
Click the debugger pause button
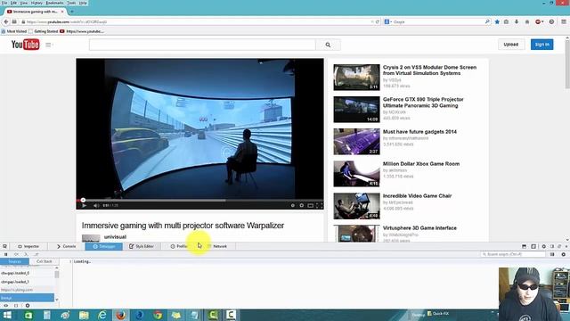coord(6,254)
